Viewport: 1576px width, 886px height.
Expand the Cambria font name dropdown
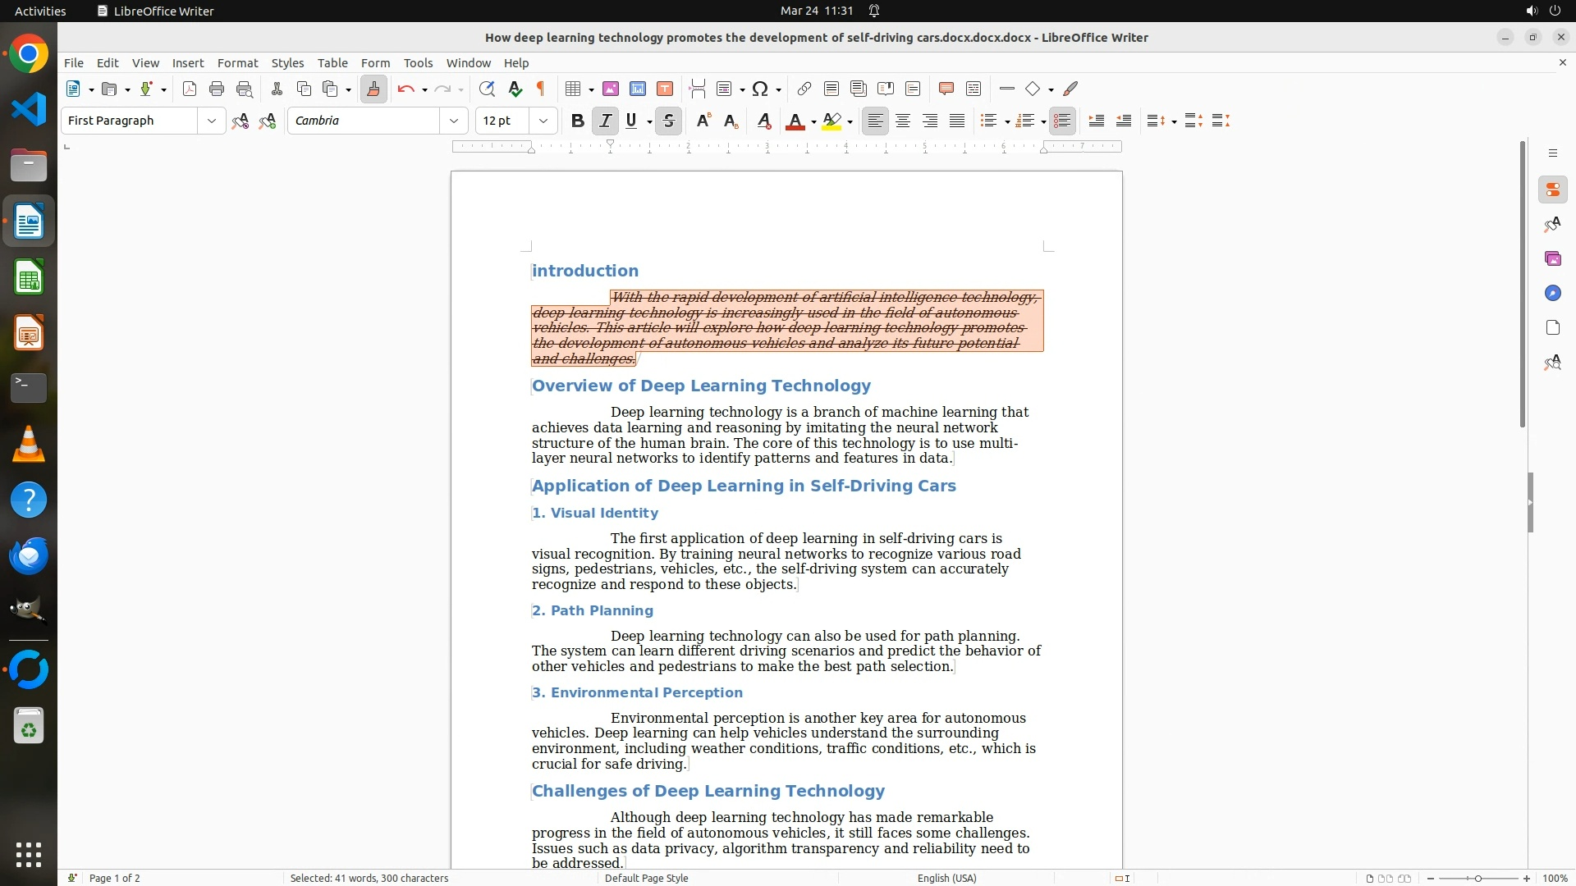pyautogui.click(x=453, y=121)
